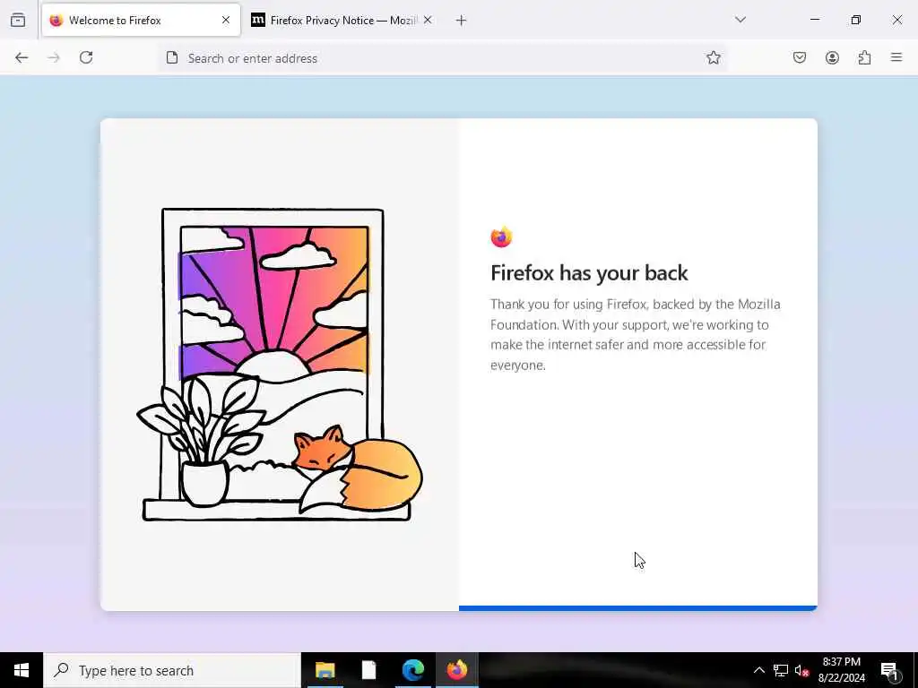Viewport: 918px width, 688px height.
Task: Click the blue progress bar below the card
Action: (x=637, y=608)
